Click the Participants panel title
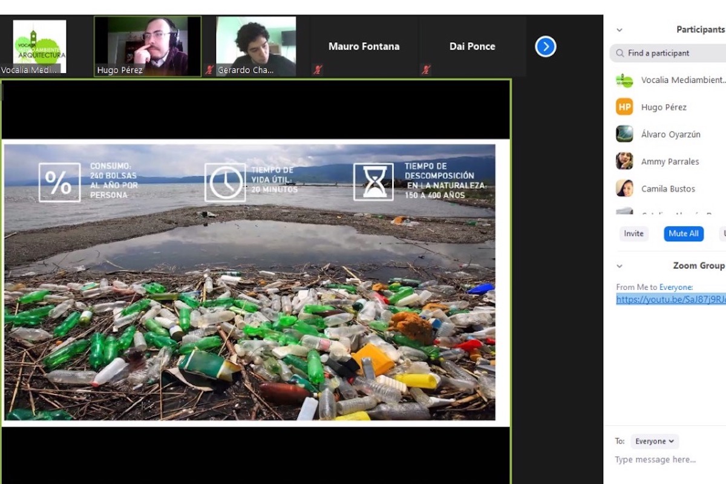This screenshot has height=484, width=726. tap(701, 30)
